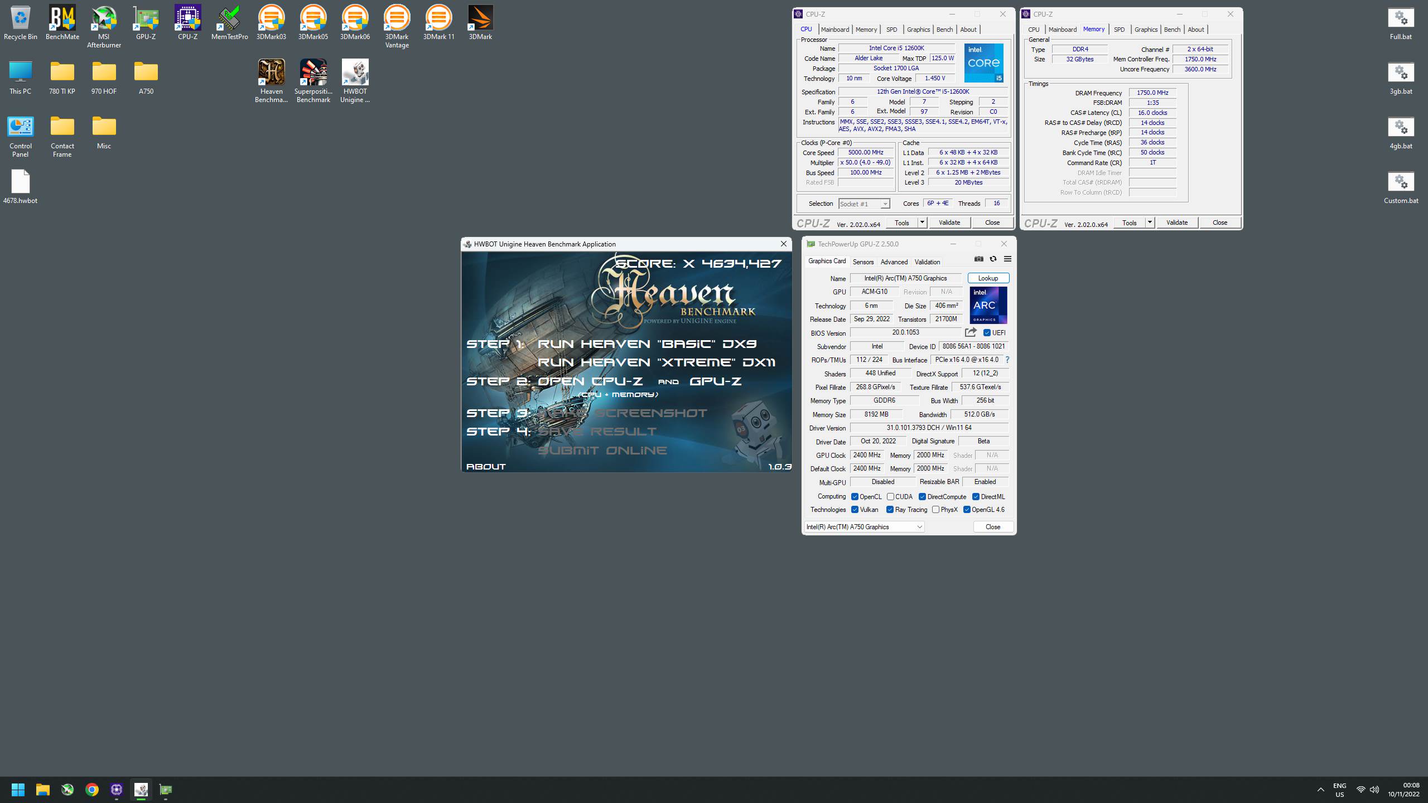Image resolution: width=1428 pixels, height=803 pixels.
Task: Select the 4678.hwbot file
Action: pos(20,187)
